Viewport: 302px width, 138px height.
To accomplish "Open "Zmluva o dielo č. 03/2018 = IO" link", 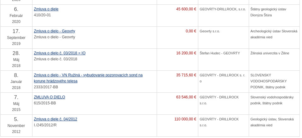I will click(x=60, y=53).
